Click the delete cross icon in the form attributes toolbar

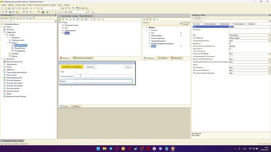tap(158, 19)
